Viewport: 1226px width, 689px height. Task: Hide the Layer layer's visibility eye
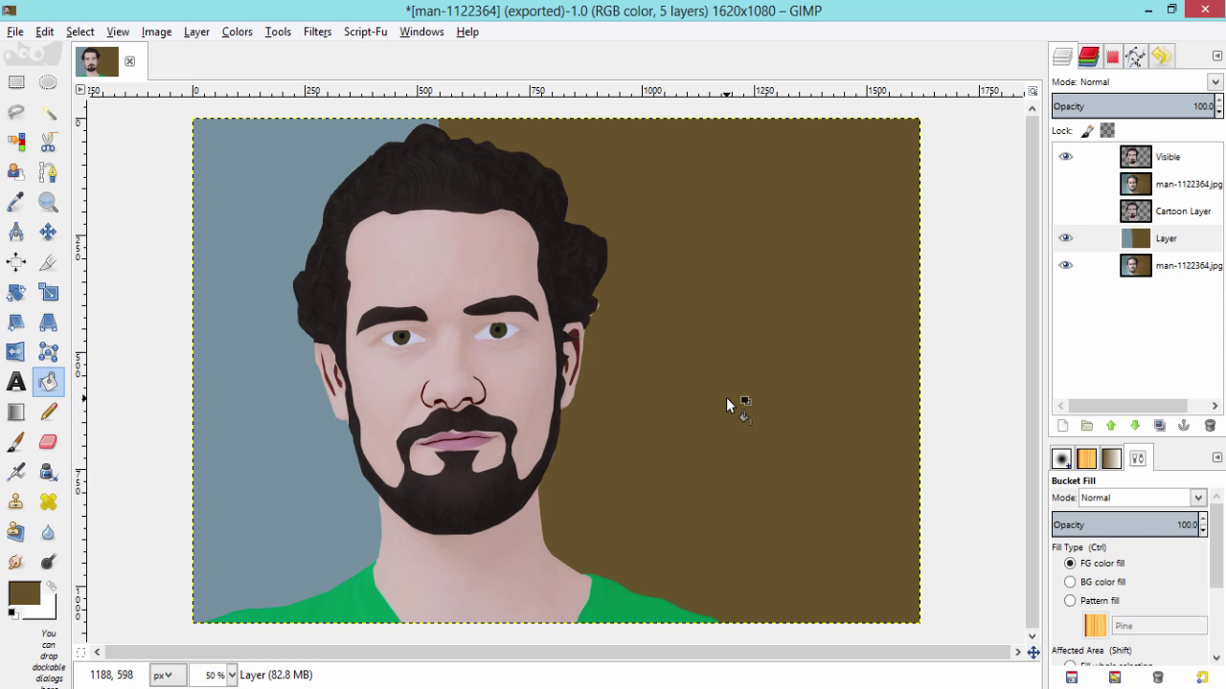[x=1065, y=237]
